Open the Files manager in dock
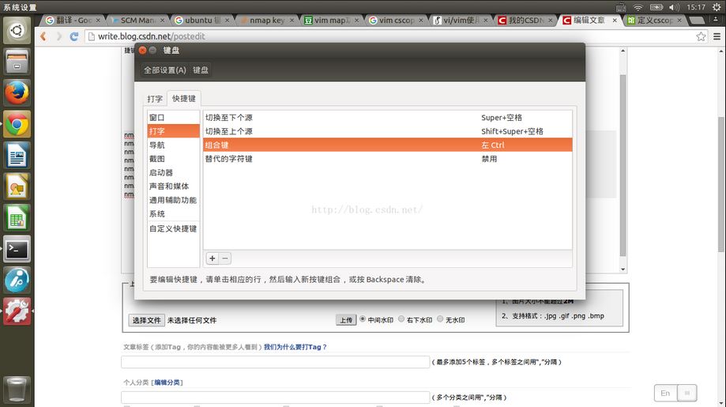Screen dimensions: 726x407 tap(17, 62)
